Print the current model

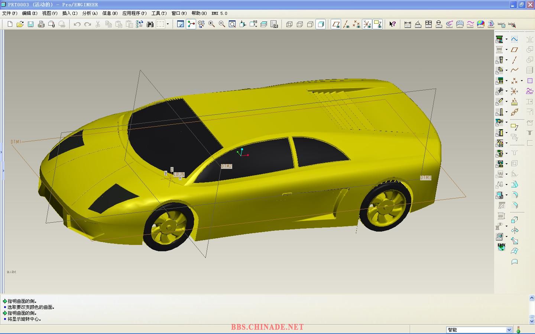coord(41,24)
